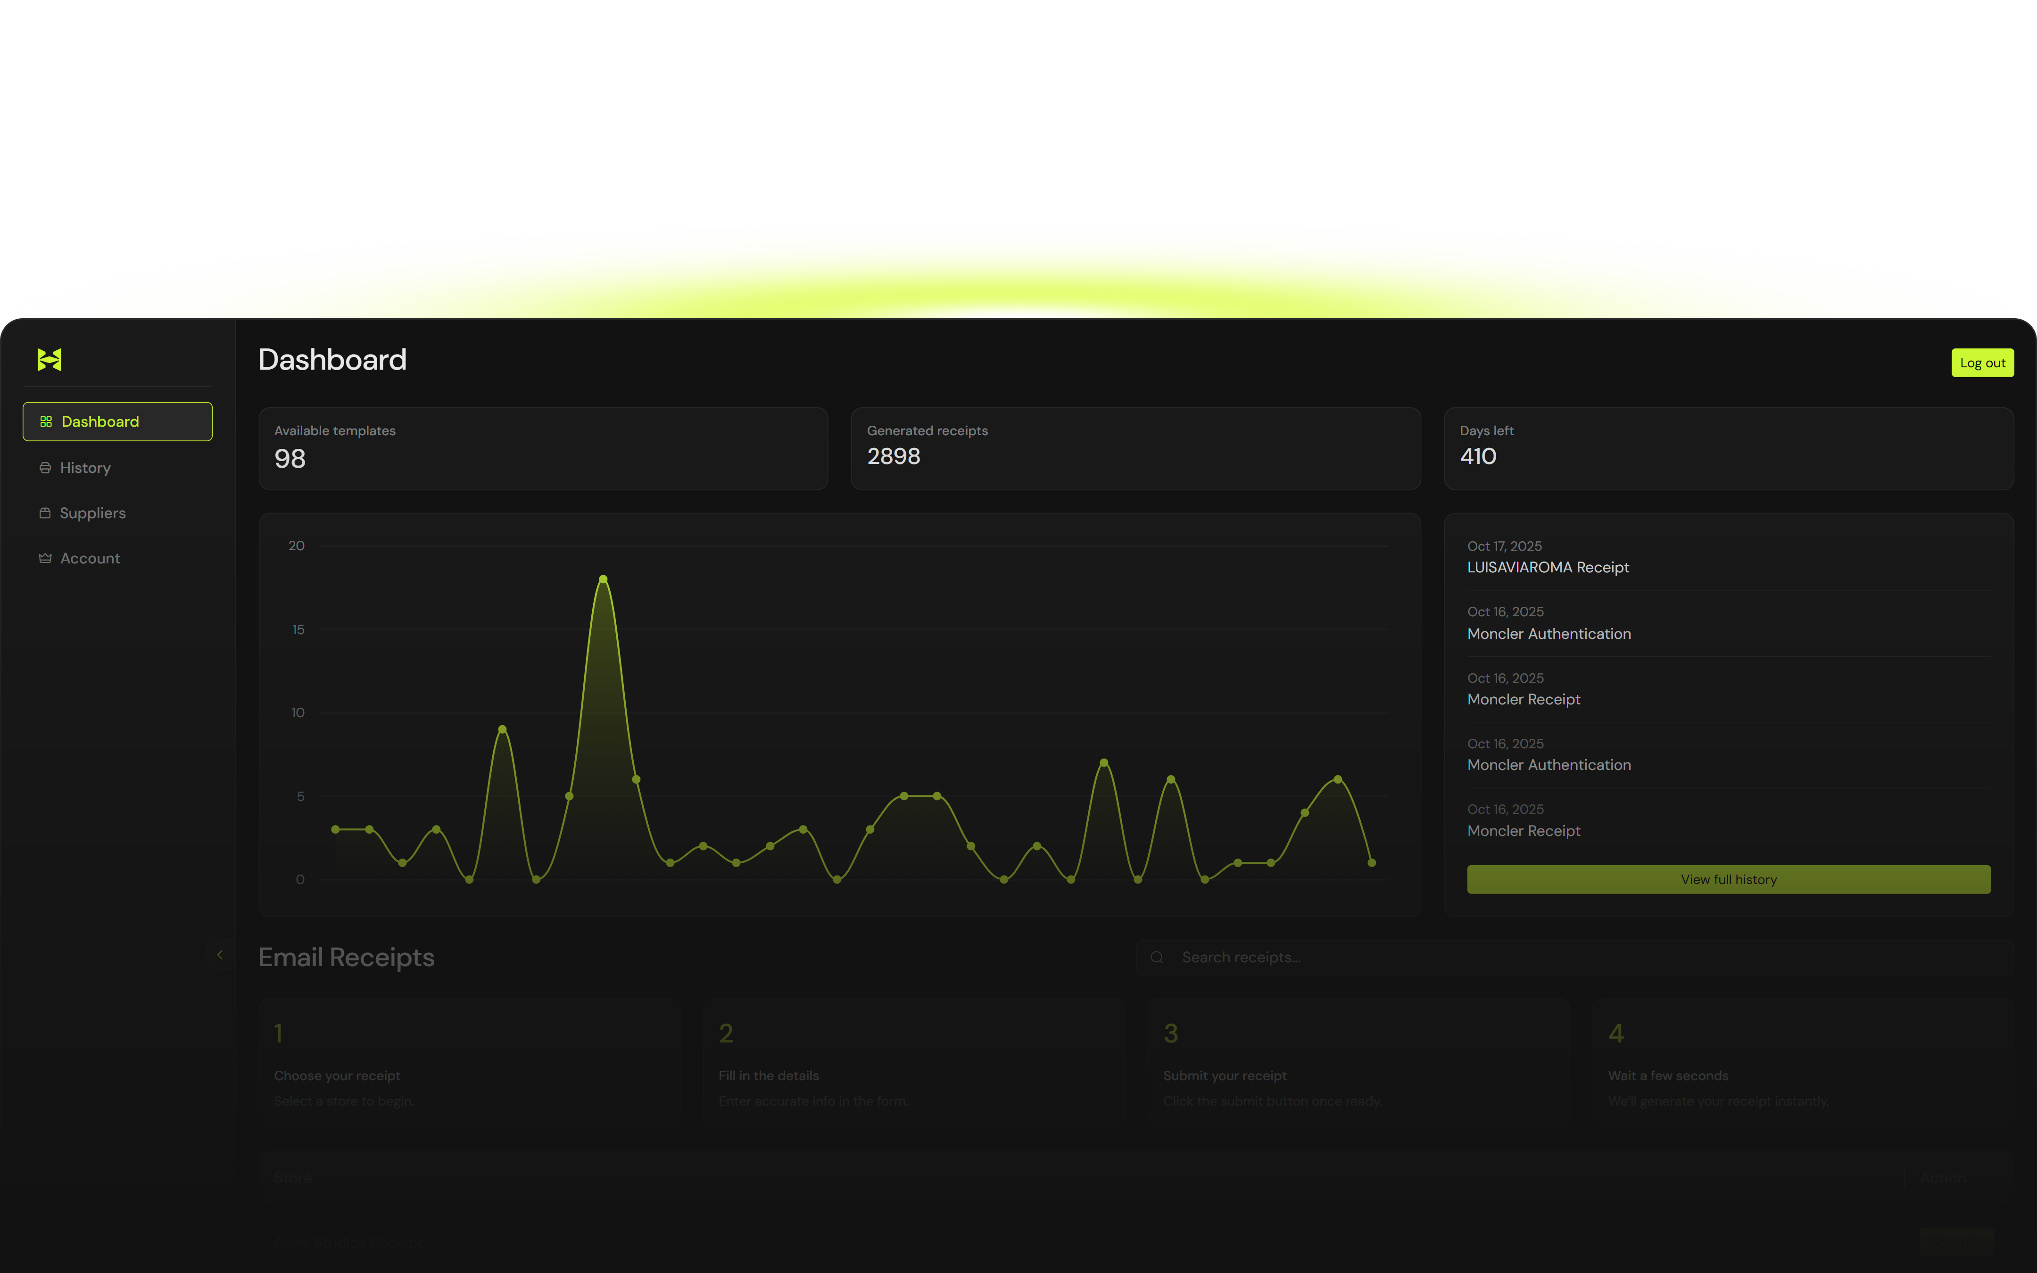Click the History printer icon

[x=45, y=468]
